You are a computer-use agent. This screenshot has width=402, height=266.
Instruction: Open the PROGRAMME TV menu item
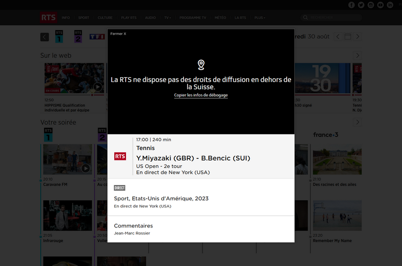tap(193, 18)
